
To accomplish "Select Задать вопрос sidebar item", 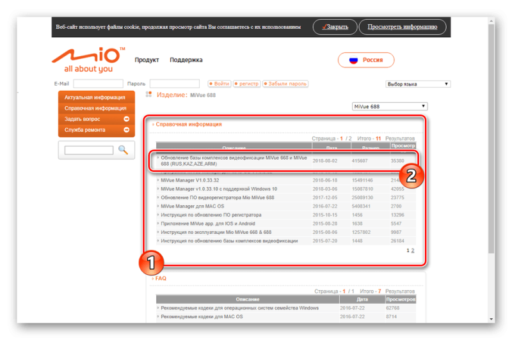I will tap(97, 119).
